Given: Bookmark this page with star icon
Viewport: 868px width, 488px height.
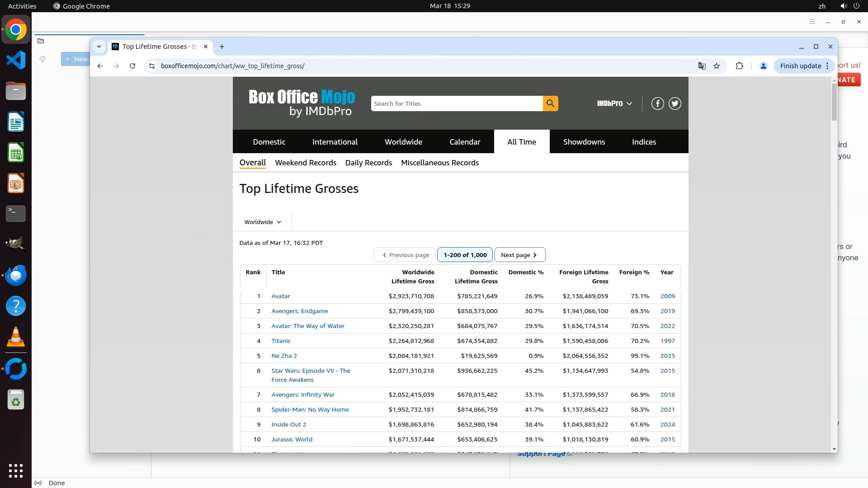Looking at the screenshot, I should [717, 66].
